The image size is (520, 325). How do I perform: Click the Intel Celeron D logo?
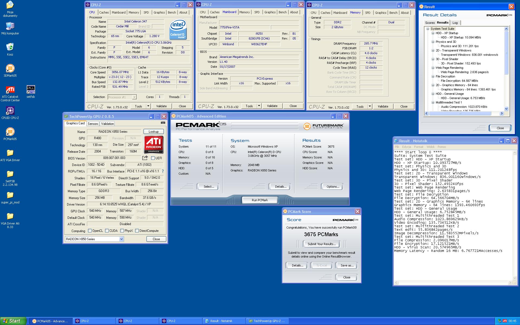pyautogui.click(x=178, y=29)
